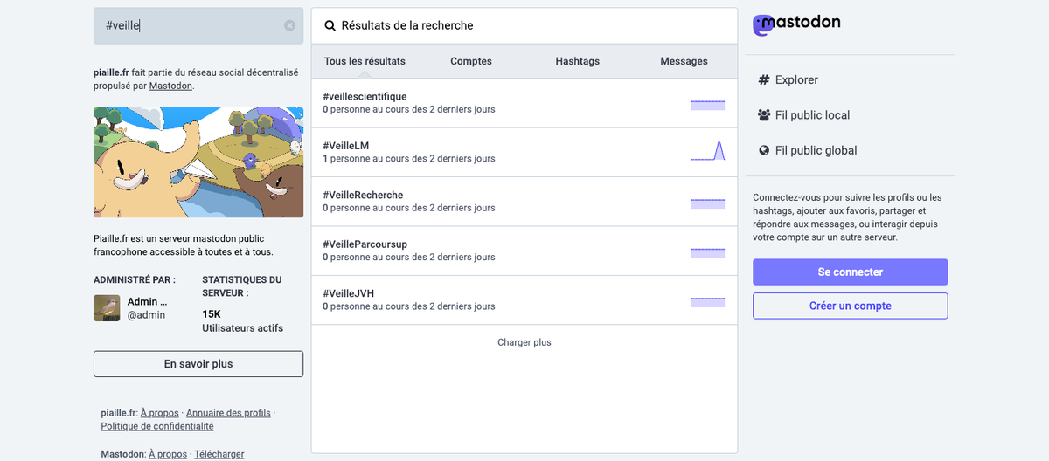Show the Tous les résultats tab
Viewport: 1049px width, 461px height.
pos(365,61)
